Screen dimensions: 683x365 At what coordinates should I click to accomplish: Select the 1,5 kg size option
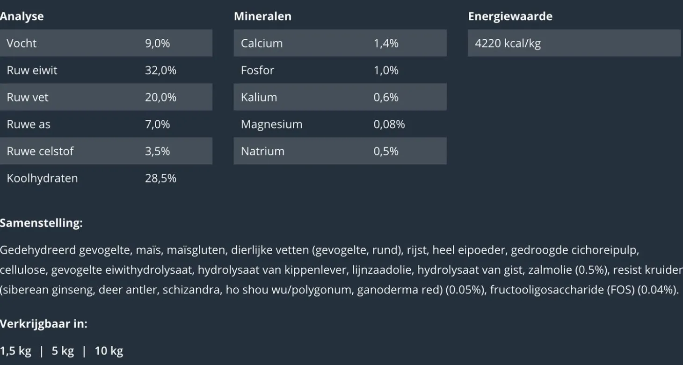coord(15,351)
